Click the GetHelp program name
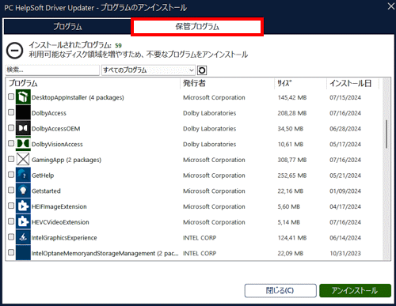Viewport: 396px width, 306px height. tap(43, 176)
